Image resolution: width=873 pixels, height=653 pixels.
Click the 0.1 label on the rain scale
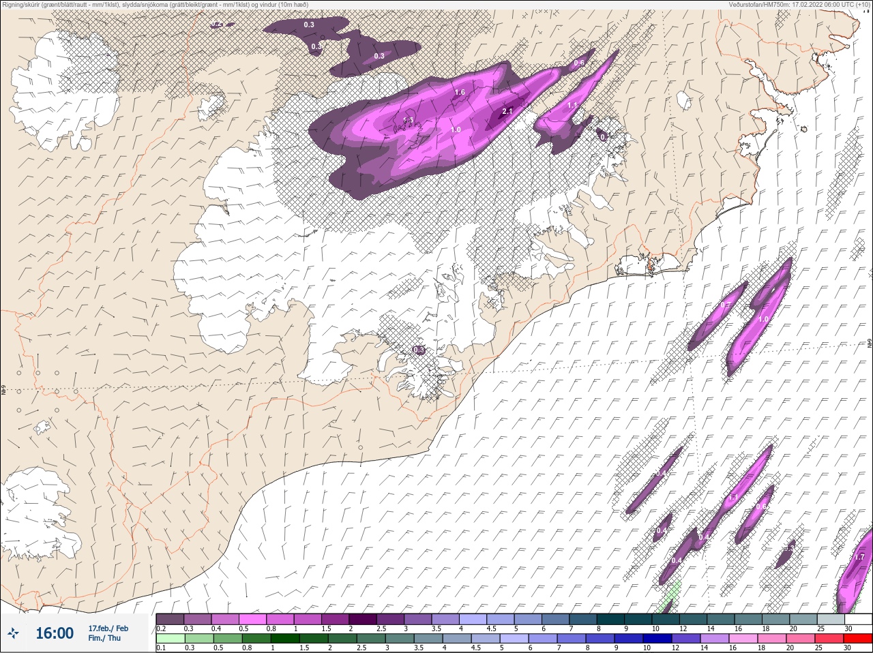pyautogui.click(x=161, y=648)
